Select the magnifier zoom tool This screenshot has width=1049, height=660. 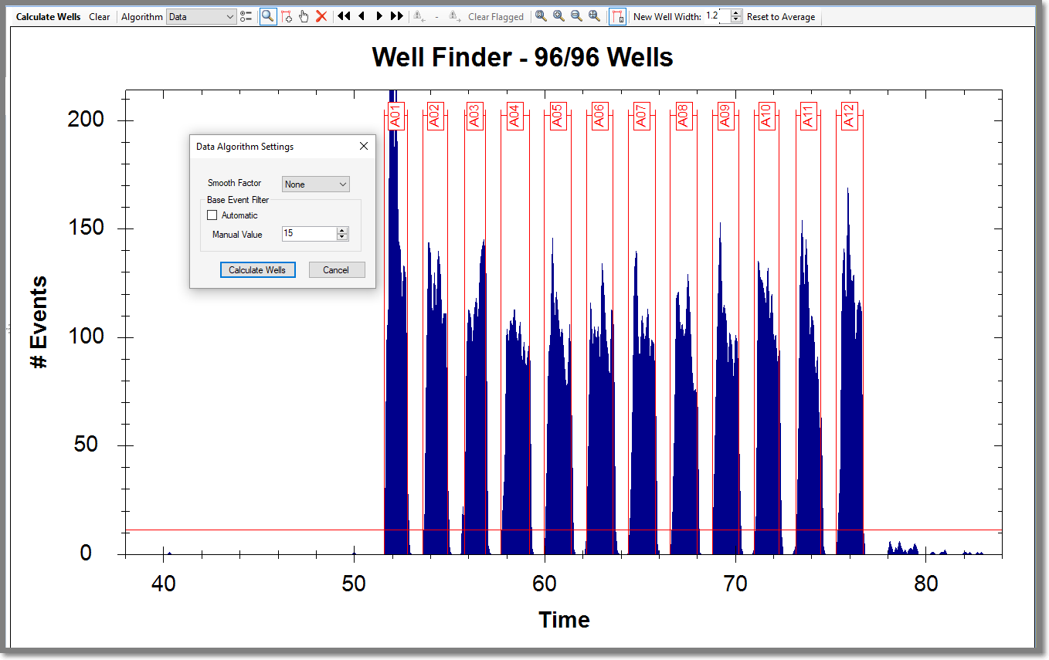[267, 16]
